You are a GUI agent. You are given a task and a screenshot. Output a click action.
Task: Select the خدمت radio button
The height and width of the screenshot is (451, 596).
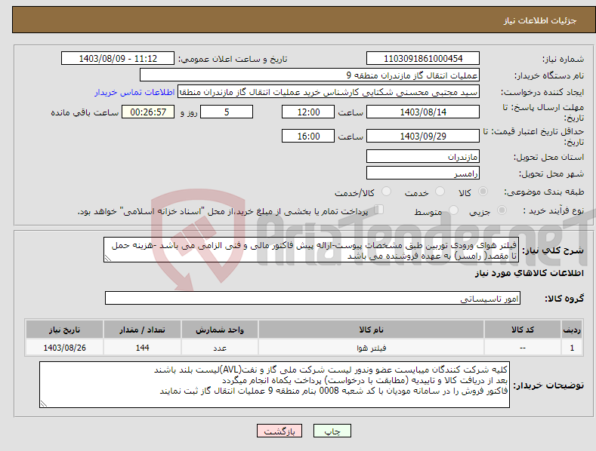(440, 192)
